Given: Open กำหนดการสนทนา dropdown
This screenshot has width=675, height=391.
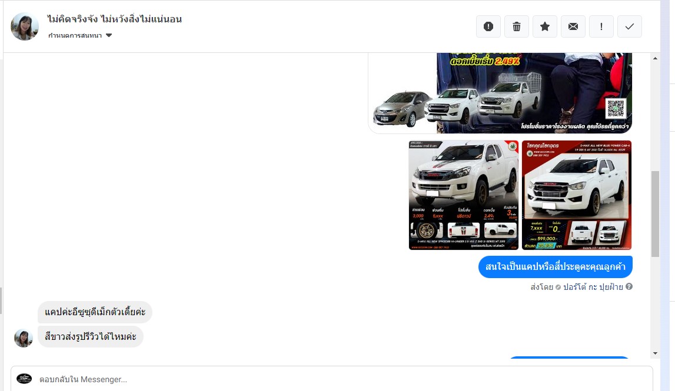Looking at the screenshot, I should coord(80,35).
